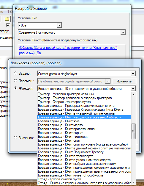Click the Функция combo box selected text
144x186 pixels.
pyautogui.click(x=80, y=89)
